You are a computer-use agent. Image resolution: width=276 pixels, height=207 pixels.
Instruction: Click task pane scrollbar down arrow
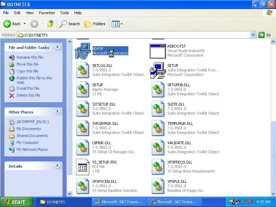click(70, 194)
